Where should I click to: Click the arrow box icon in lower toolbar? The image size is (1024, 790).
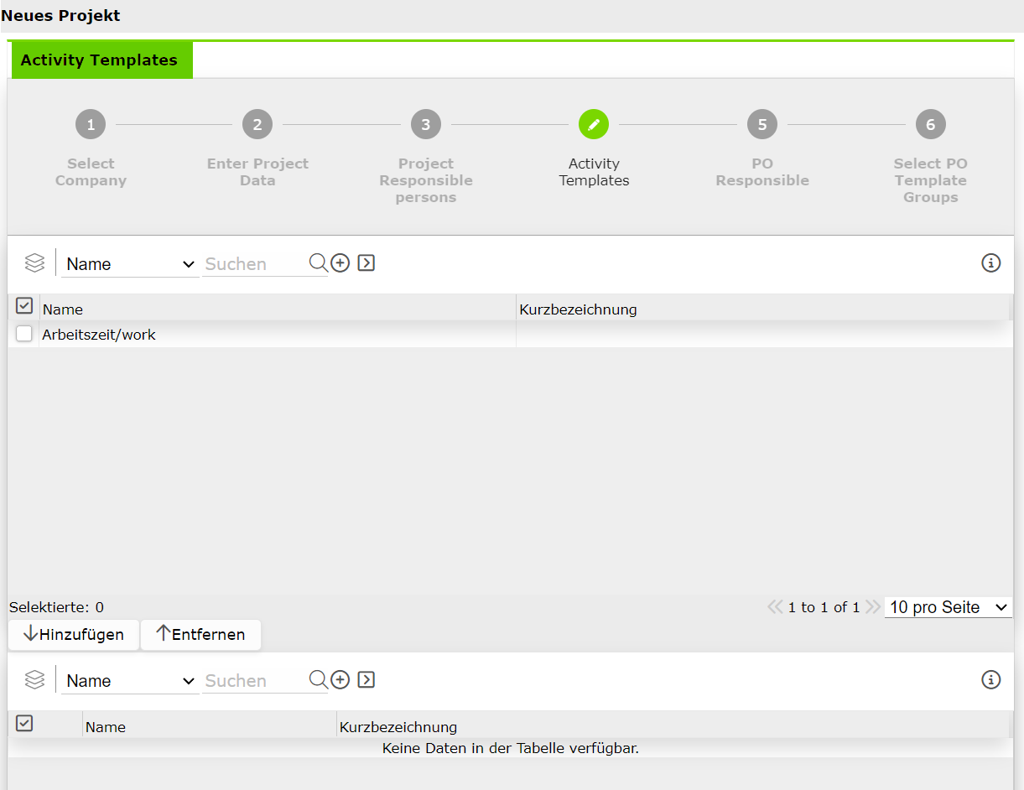pos(366,680)
